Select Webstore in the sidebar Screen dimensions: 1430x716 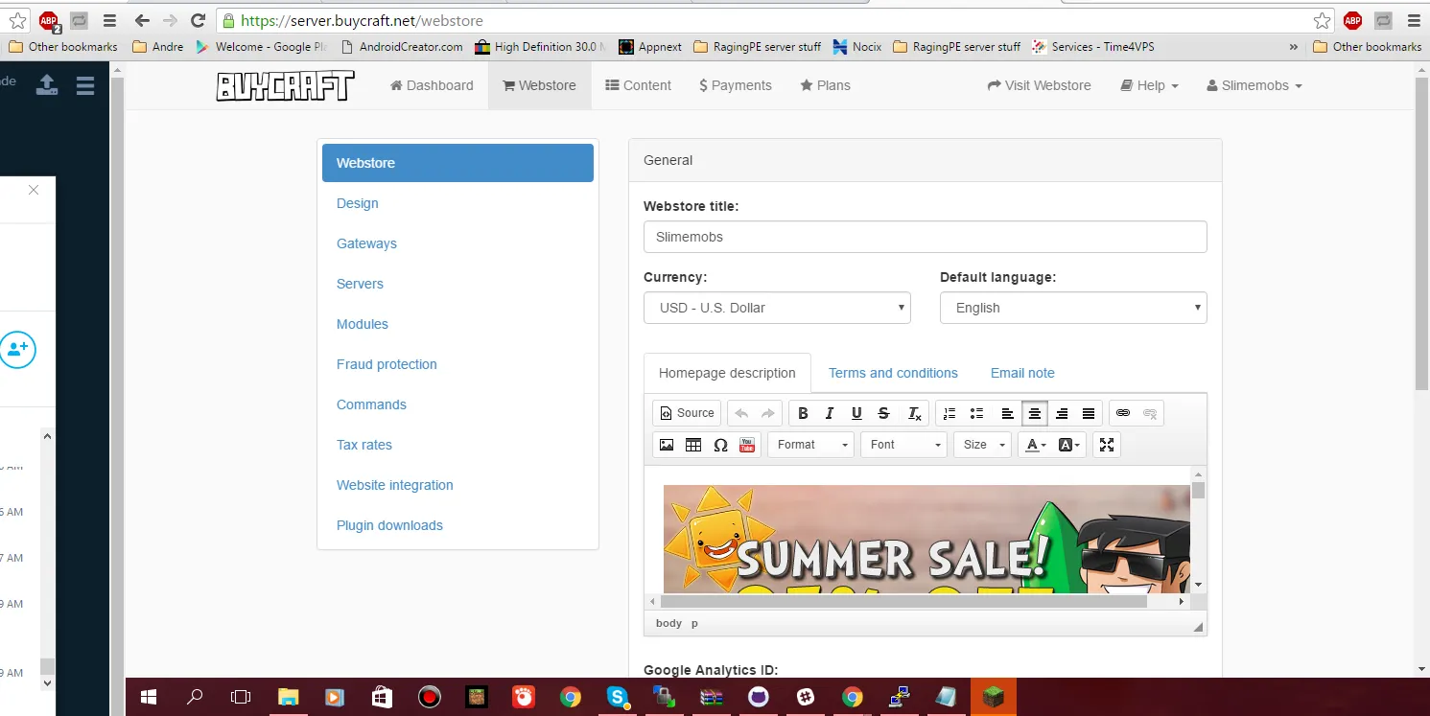coord(457,163)
